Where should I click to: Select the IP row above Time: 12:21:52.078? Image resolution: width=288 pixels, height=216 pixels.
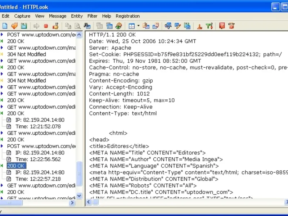click(40, 120)
